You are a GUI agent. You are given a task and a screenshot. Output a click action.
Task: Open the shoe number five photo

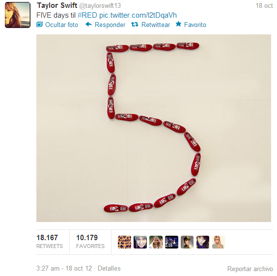154,128
